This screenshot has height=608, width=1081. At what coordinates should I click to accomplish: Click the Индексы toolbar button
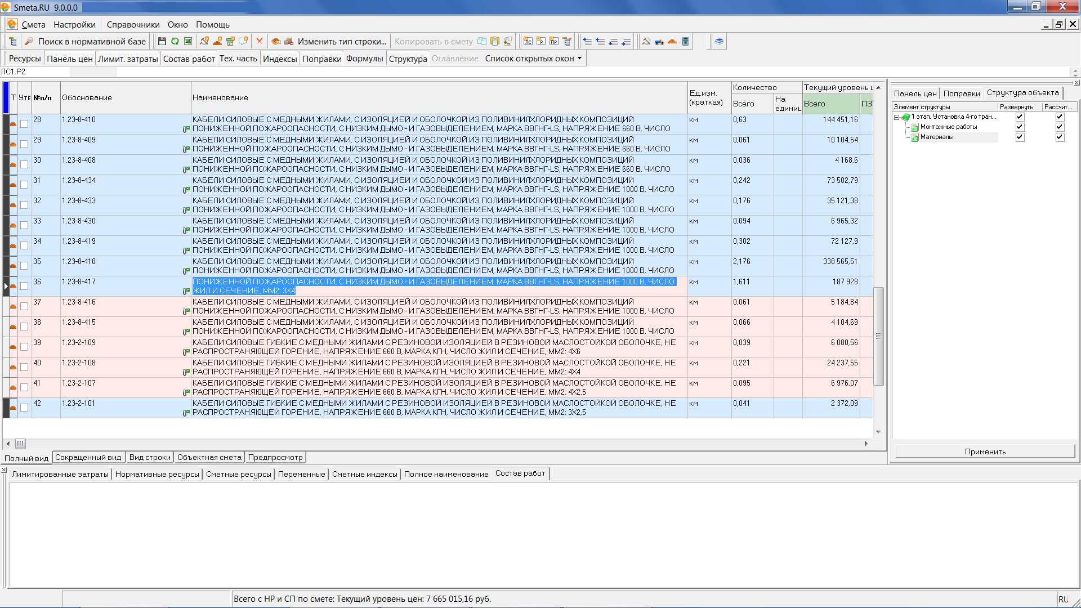click(x=280, y=59)
